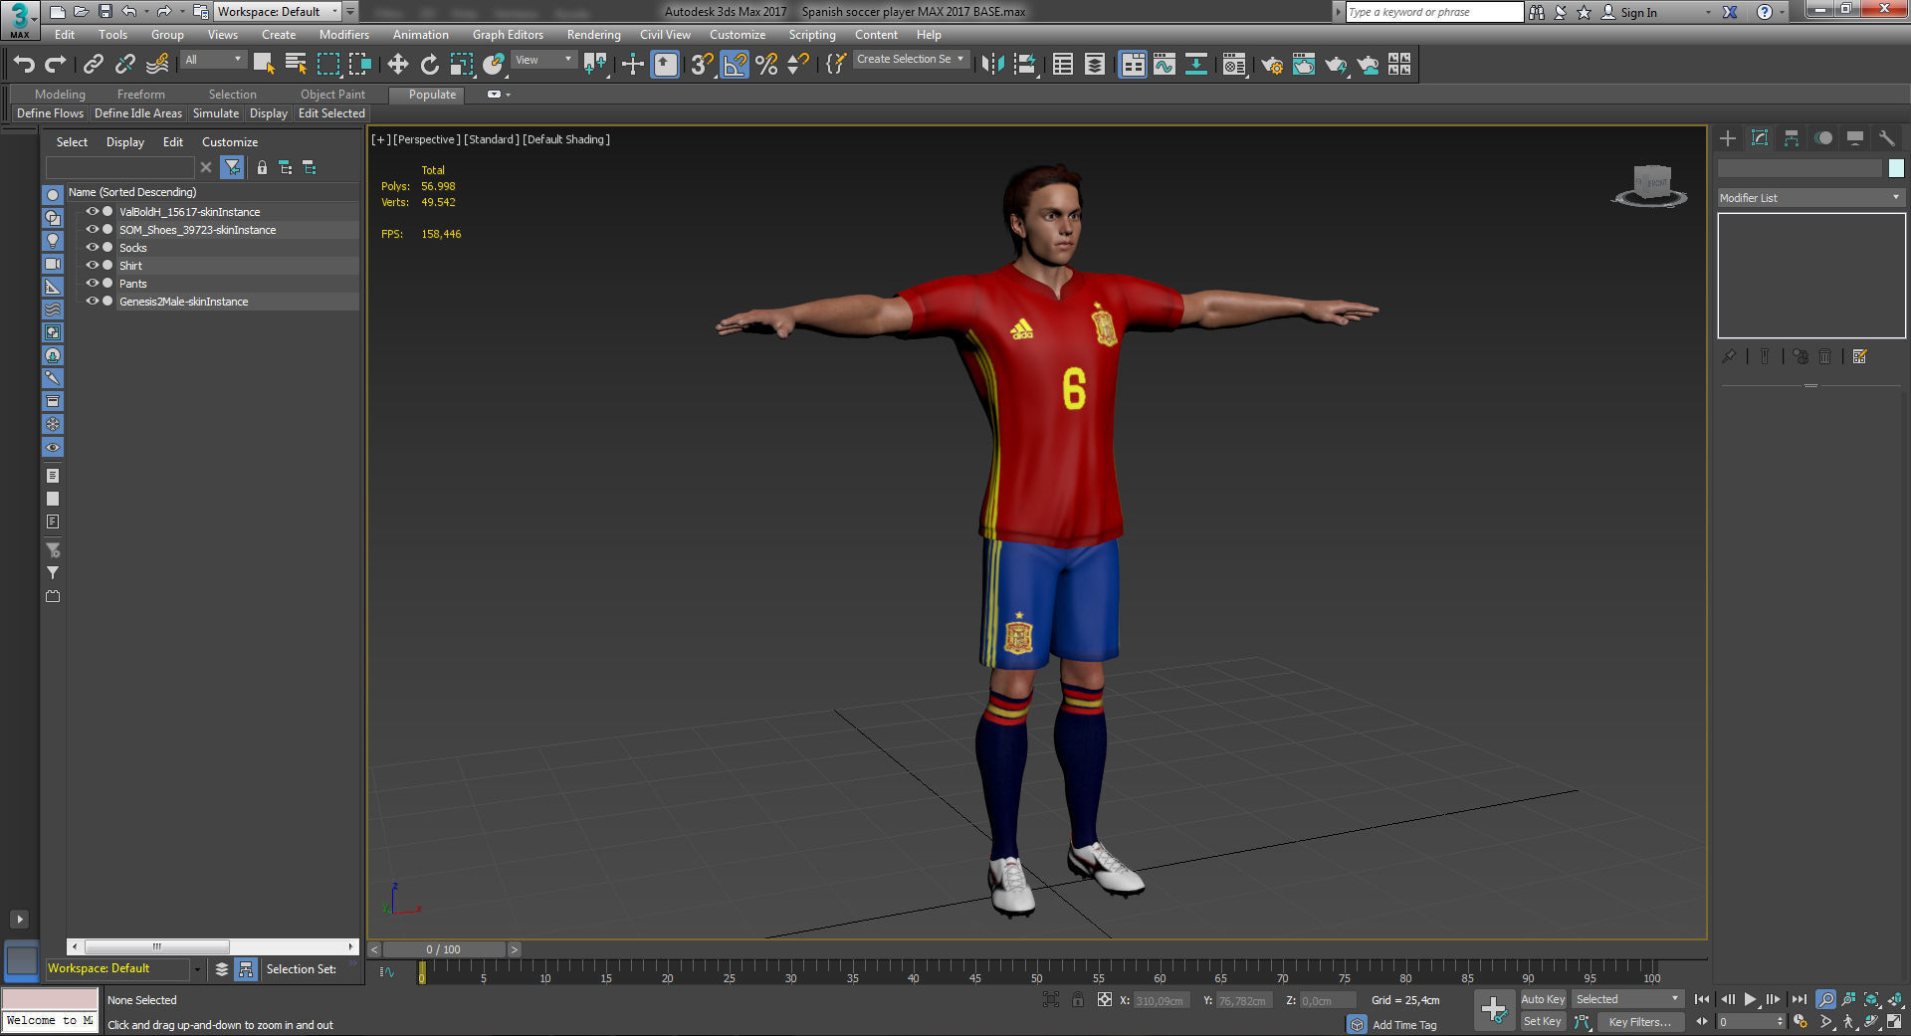Click the Simulate button in Populate ribbon
This screenshot has height=1036, width=1911.
(x=216, y=113)
